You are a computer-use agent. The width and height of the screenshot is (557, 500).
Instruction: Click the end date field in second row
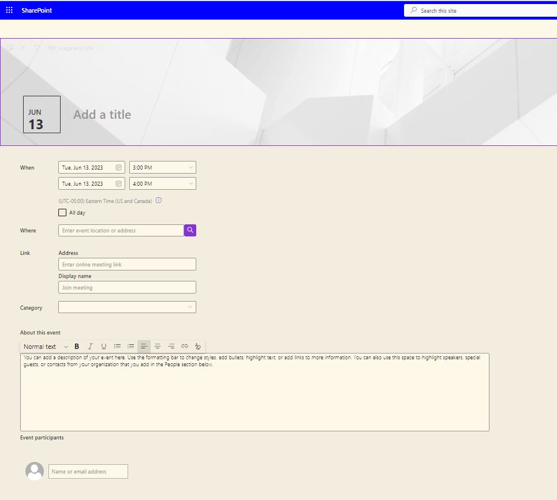pyautogui.click(x=92, y=183)
